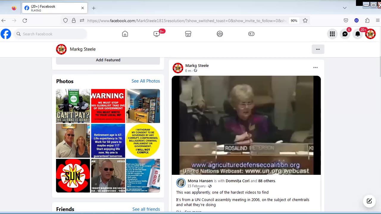Open the Marketplace icon
Image resolution: width=381 pixels, height=214 pixels.
click(188, 34)
